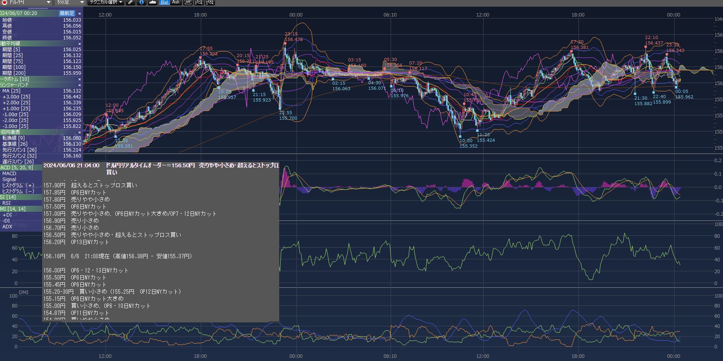Click the blue information icon
The image size is (723, 361).
tap(141, 2)
